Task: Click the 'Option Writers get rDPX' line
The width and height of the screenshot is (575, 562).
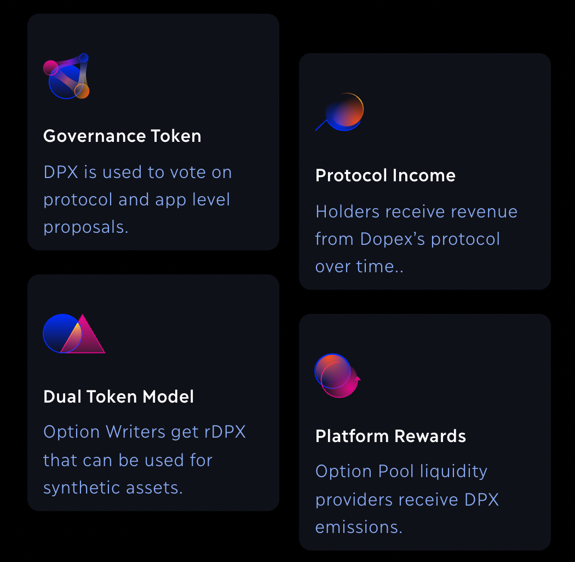Action: [145, 432]
